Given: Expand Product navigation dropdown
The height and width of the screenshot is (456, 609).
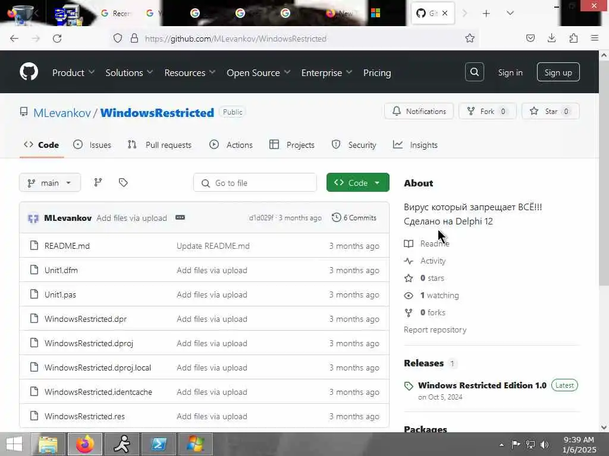Looking at the screenshot, I should [73, 72].
